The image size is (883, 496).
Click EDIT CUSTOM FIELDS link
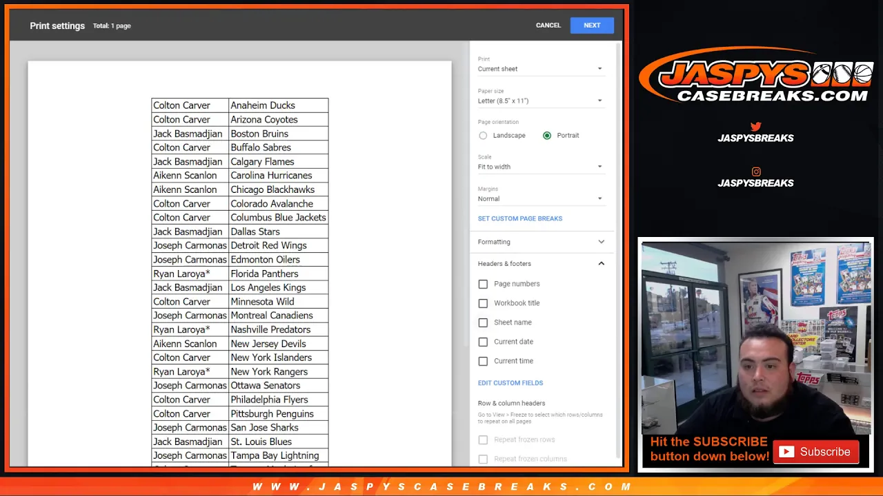[x=510, y=383]
